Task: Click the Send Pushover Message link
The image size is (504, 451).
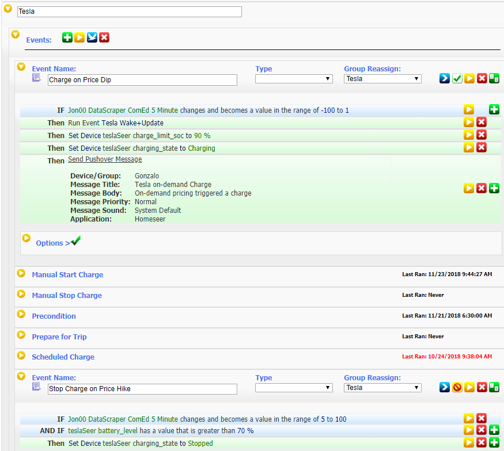Action: click(x=105, y=159)
